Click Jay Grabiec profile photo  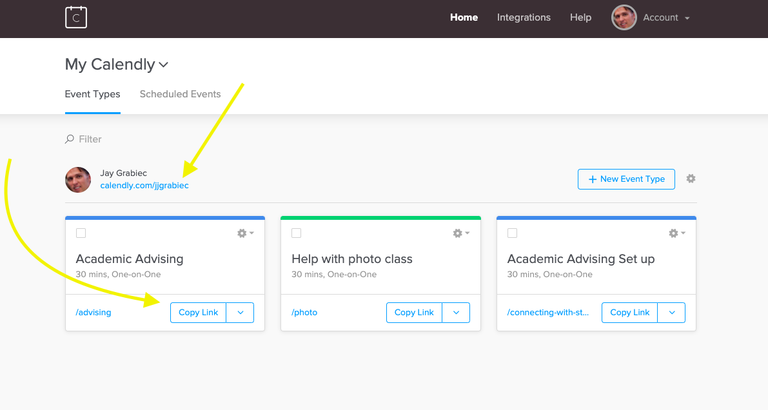(78, 180)
